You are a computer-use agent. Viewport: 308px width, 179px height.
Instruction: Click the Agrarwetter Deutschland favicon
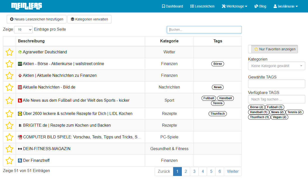click(20, 52)
